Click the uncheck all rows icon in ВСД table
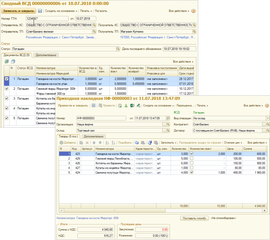Viewport: 270px width, 240px height. (x=13, y=61)
